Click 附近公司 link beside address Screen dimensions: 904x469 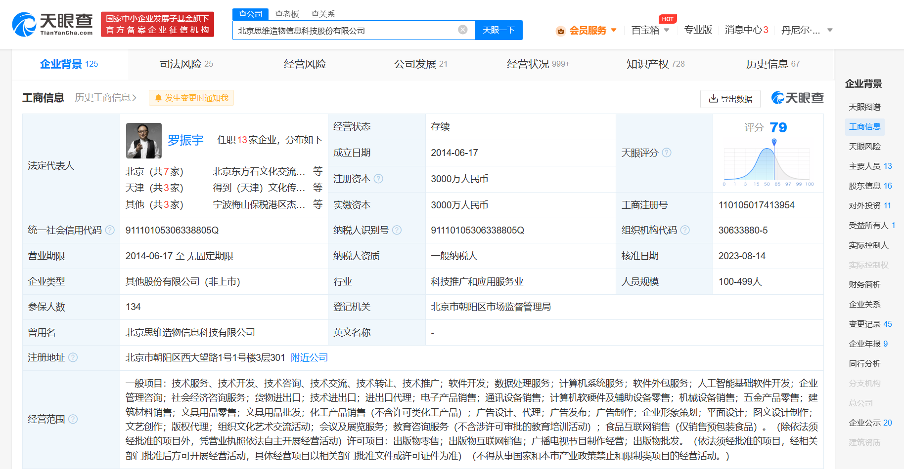pyautogui.click(x=309, y=357)
